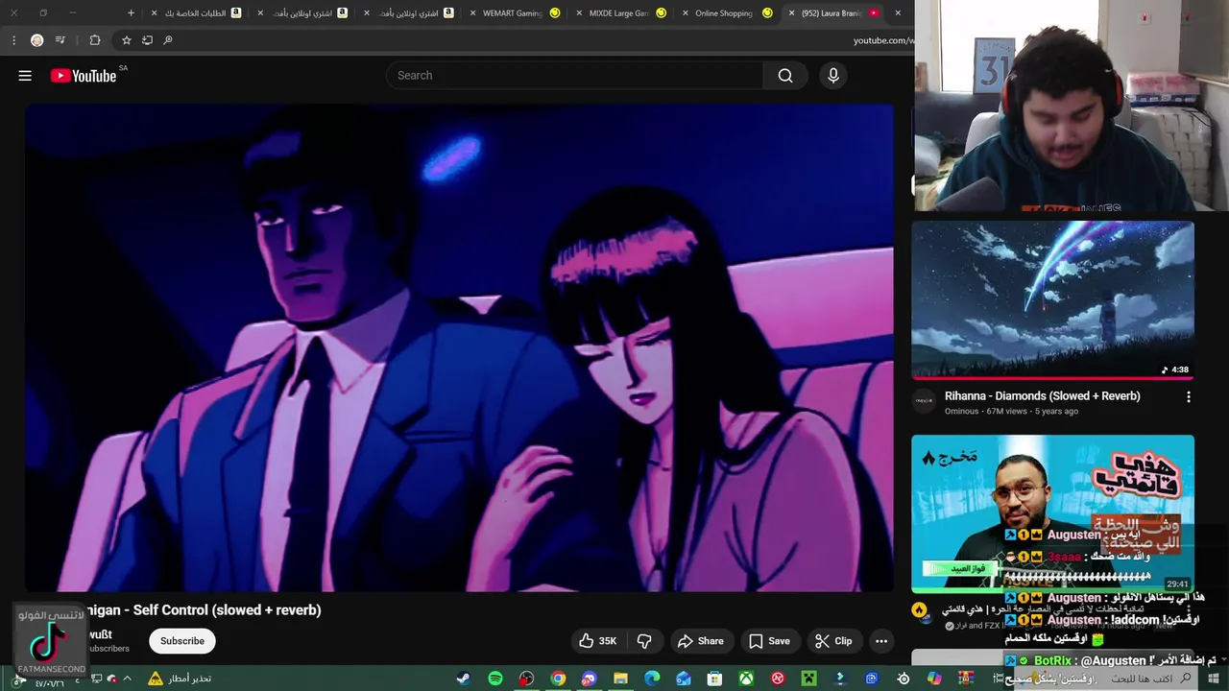Open the YouTube guide hamburger menu
Image resolution: width=1229 pixels, height=691 pixels.
(25, 76)
